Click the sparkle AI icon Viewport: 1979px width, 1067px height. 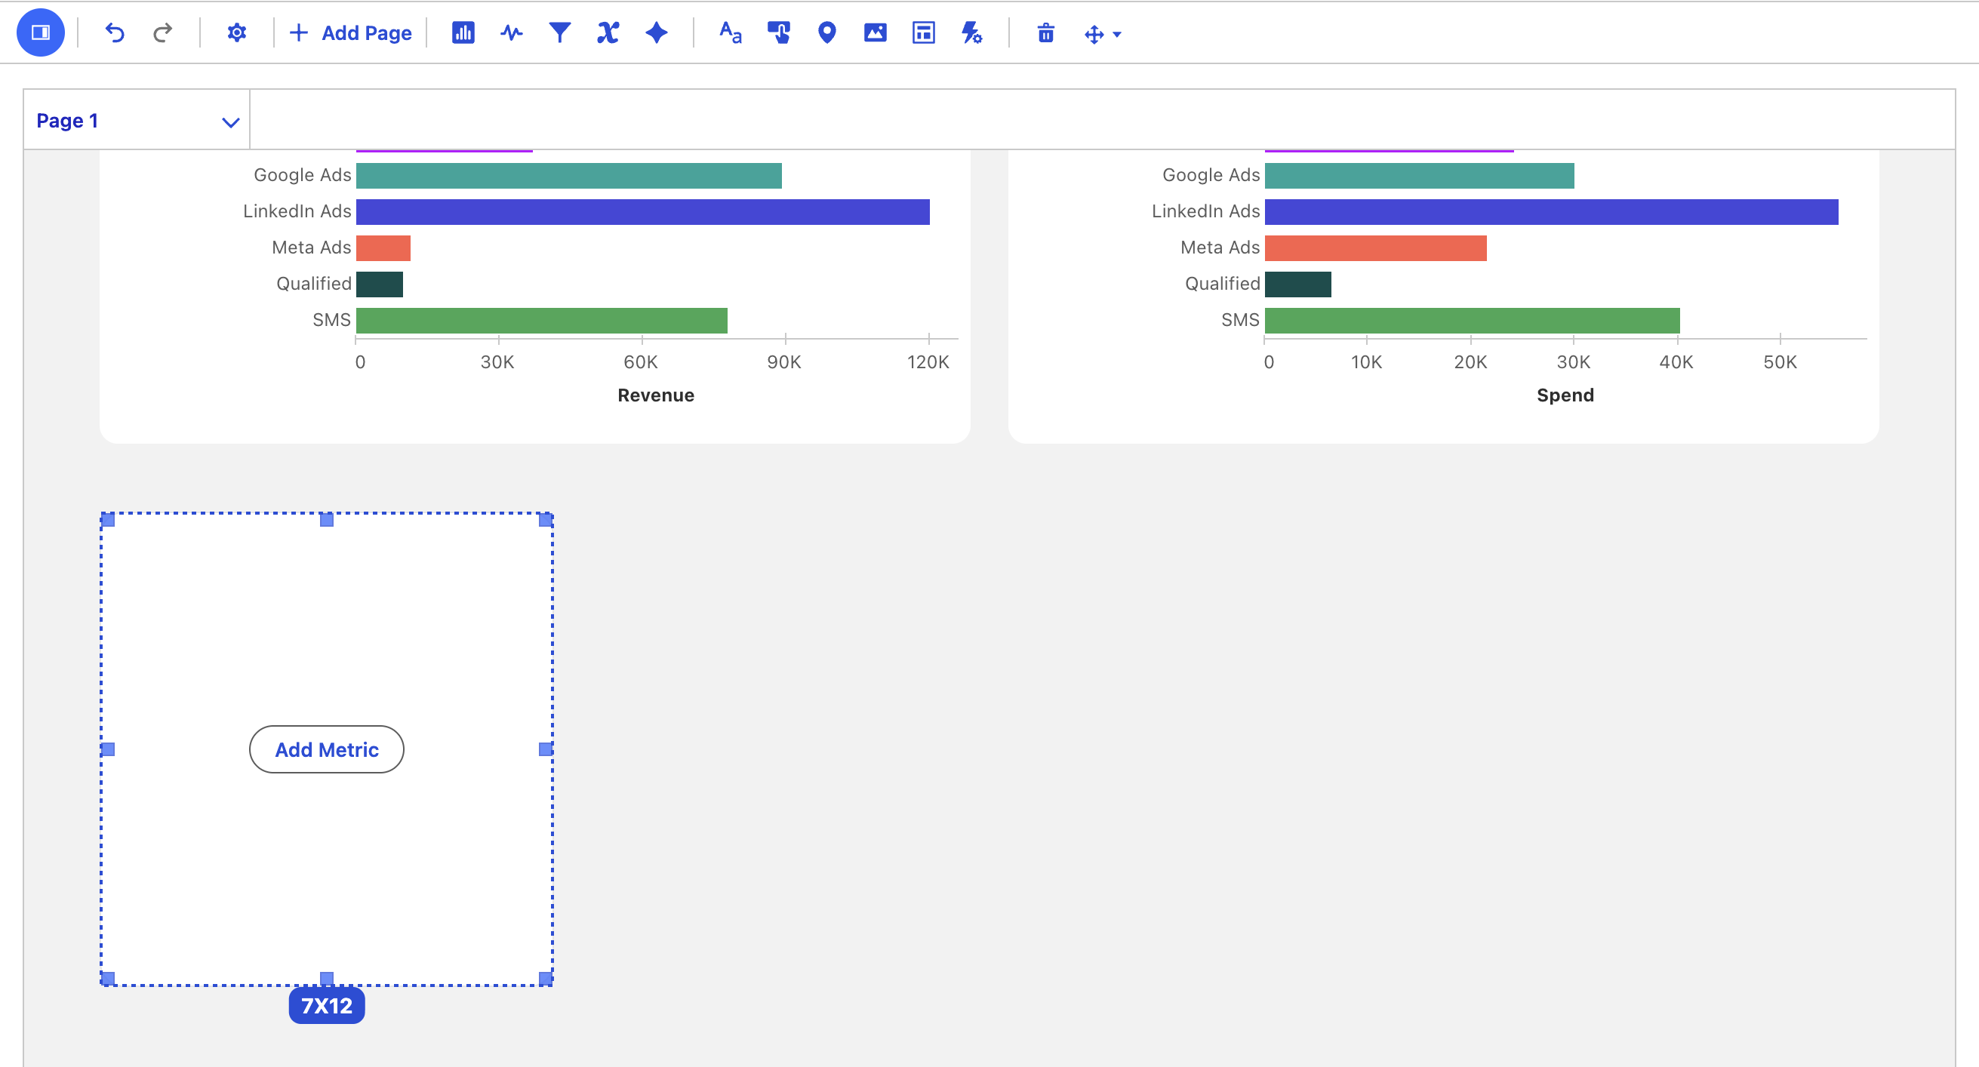point(656,33)
